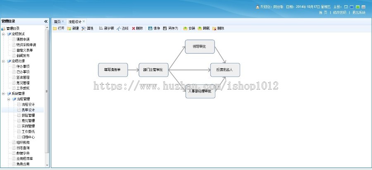
Task: Click the 退出系统 link in header
Action: click(358, 12)
